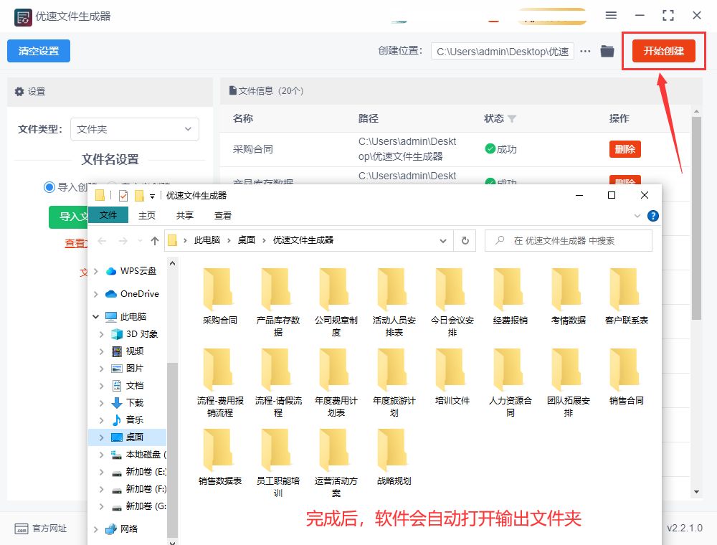Open the hamburger menu in the title bar

[611, 16]
